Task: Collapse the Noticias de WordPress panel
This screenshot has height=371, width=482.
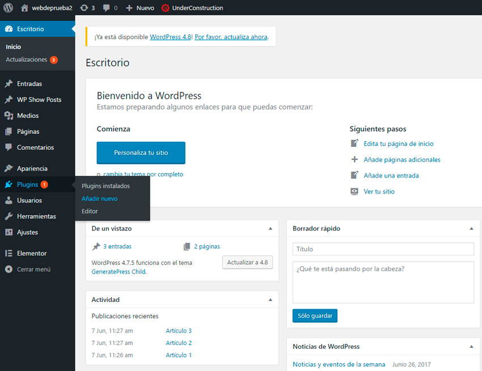Action: click(471, 346)
